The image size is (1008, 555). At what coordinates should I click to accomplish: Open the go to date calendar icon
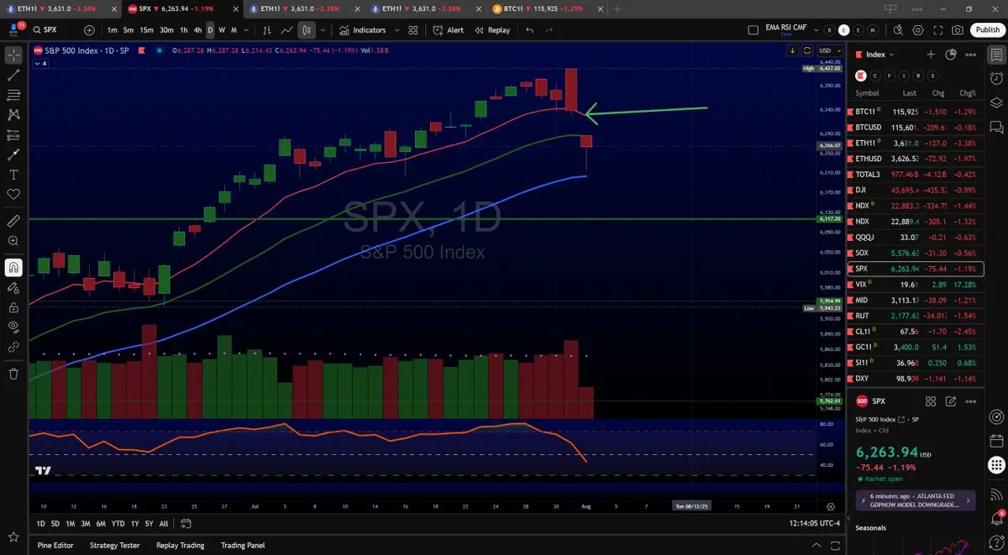[x=186, y=523]
